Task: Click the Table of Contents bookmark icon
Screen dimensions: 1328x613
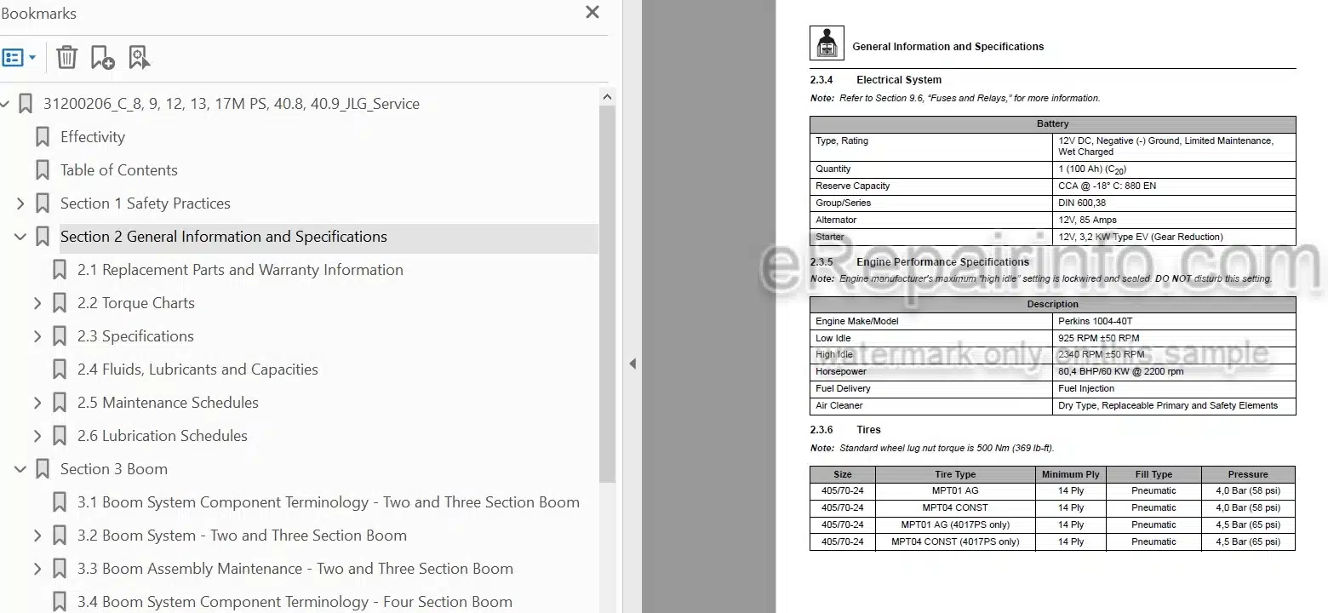Action: (42, 170)
